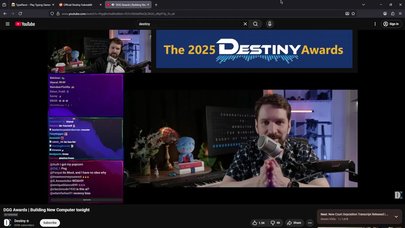
Task: Share the DGG Awards video
Action: click(294, 223)
